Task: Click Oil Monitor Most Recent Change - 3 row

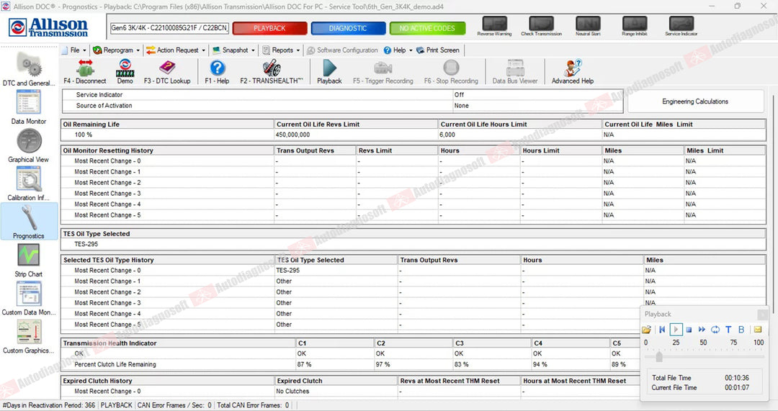Action: 413,194
